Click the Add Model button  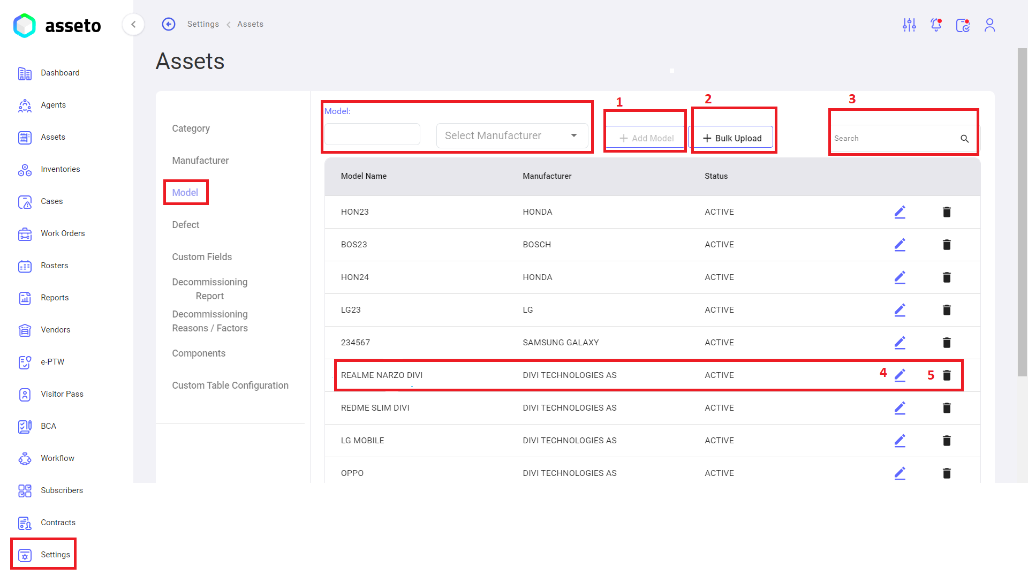tap(646, 138)
